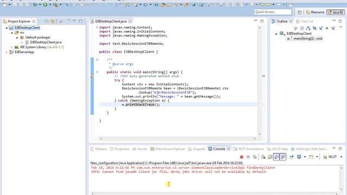
Task: Collapse EJBDesktopClient class in Outline
Action: tap(276, 34)
